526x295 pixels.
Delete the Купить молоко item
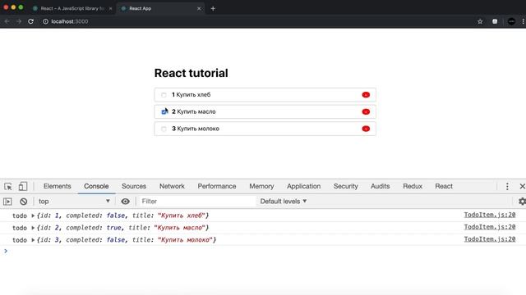[x=366, y=129]
